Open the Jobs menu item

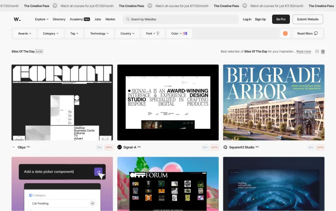click(x=98, y=19)
